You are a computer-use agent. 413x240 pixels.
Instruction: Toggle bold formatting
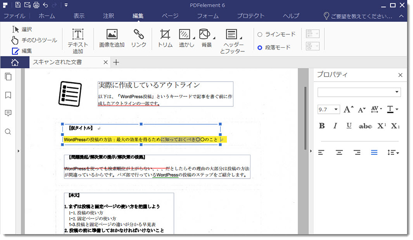(x=322, y=126)
